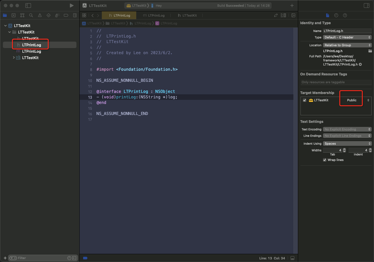Open the editor options lines icon
The image size is (374, 262).
[283, 15]
